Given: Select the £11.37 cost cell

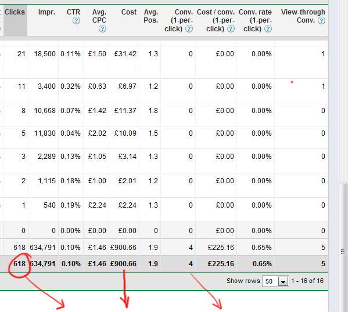Looking at the screenshot, I should pos(125,111).
